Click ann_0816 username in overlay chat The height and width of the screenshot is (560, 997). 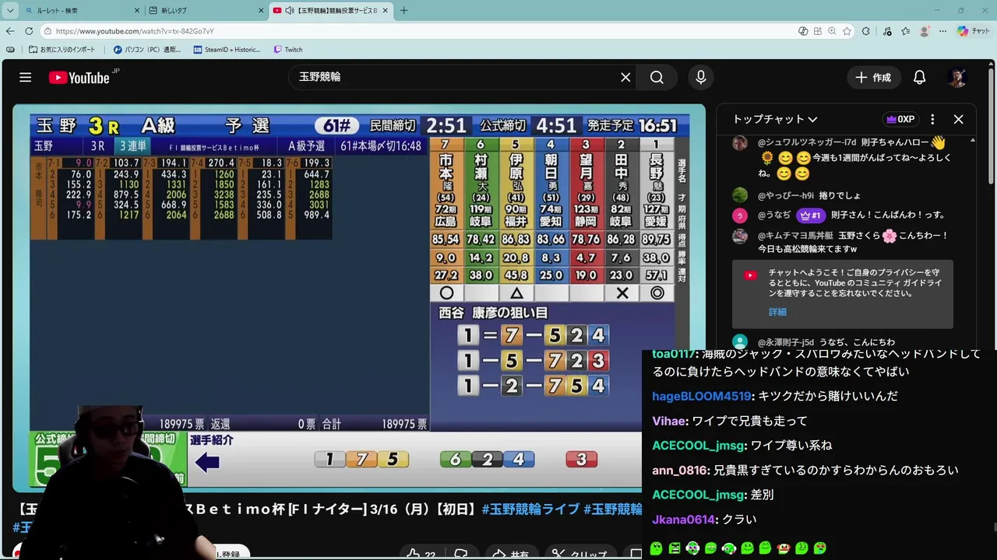pyautogui.click(x=681, y=471)
